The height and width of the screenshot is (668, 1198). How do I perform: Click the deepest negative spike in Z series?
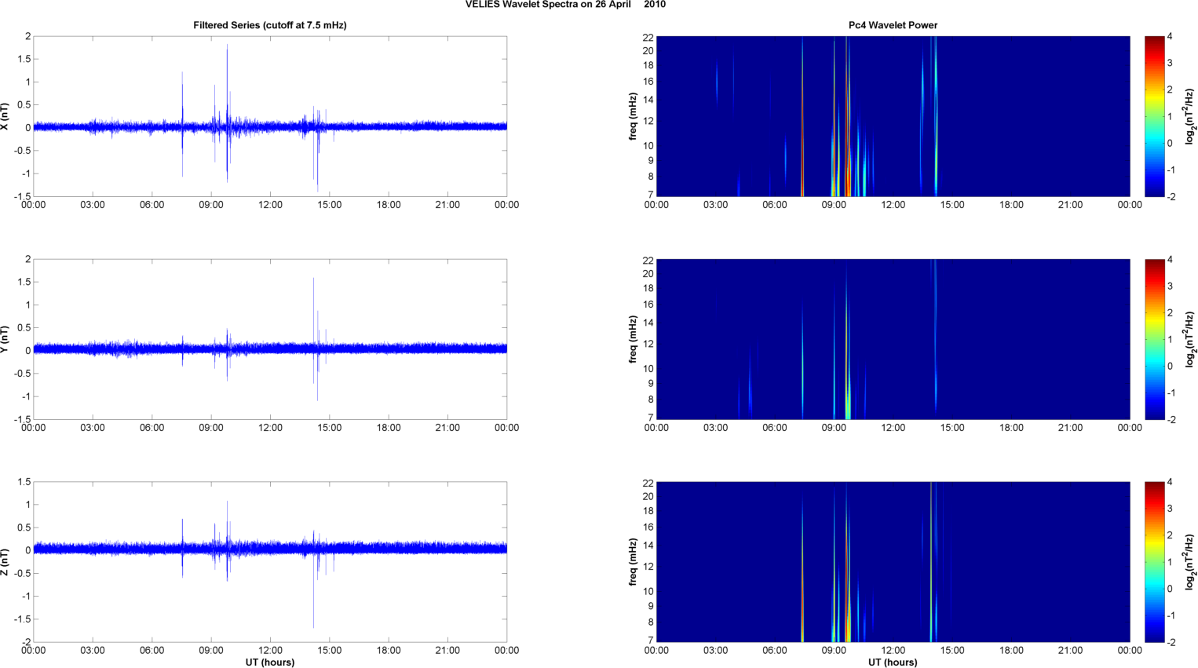tap(313, 624)
